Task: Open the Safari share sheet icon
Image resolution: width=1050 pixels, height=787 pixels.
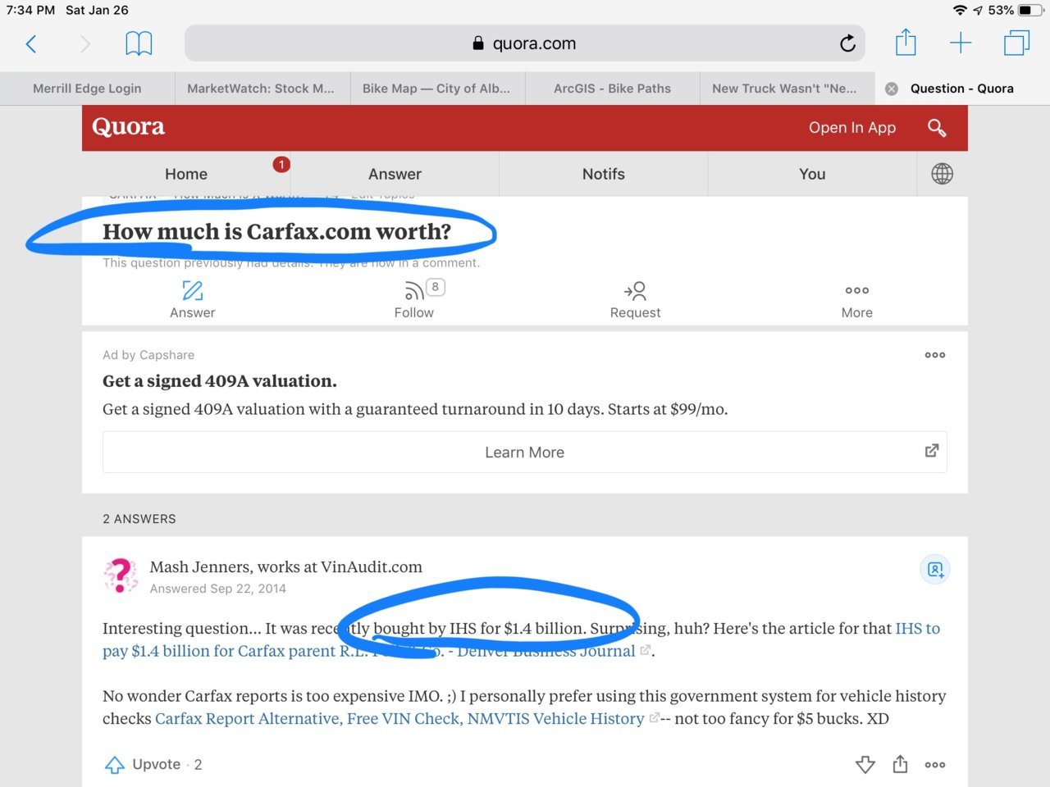Action: [x=906, y=42]
